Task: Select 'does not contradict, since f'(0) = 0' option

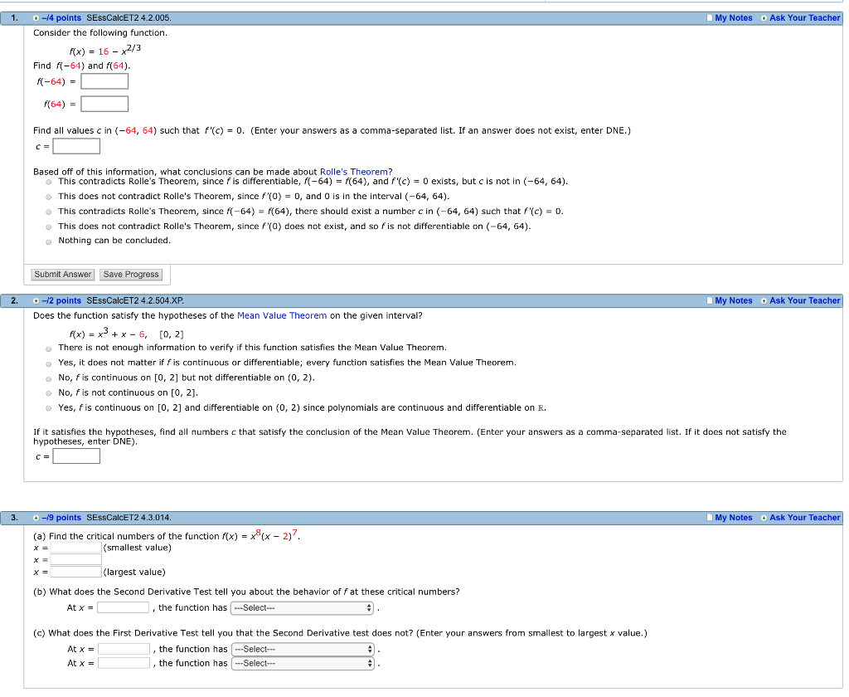Action: pyautogui.click(x=49, y=197)
